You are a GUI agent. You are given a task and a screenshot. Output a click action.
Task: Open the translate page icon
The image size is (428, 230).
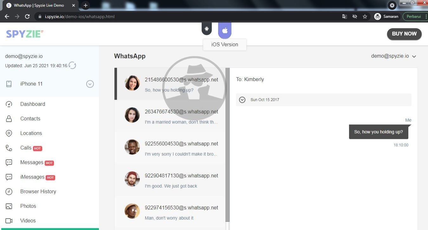point(345,16)
